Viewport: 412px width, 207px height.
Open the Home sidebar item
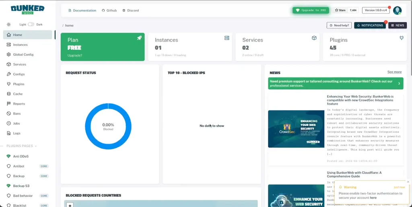28,35
